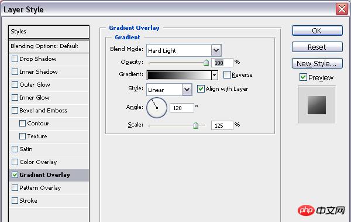Toggle the Reverse gradient checkbox
The height and width of the screenshot is (222, 351).
[x=227, y=74]
